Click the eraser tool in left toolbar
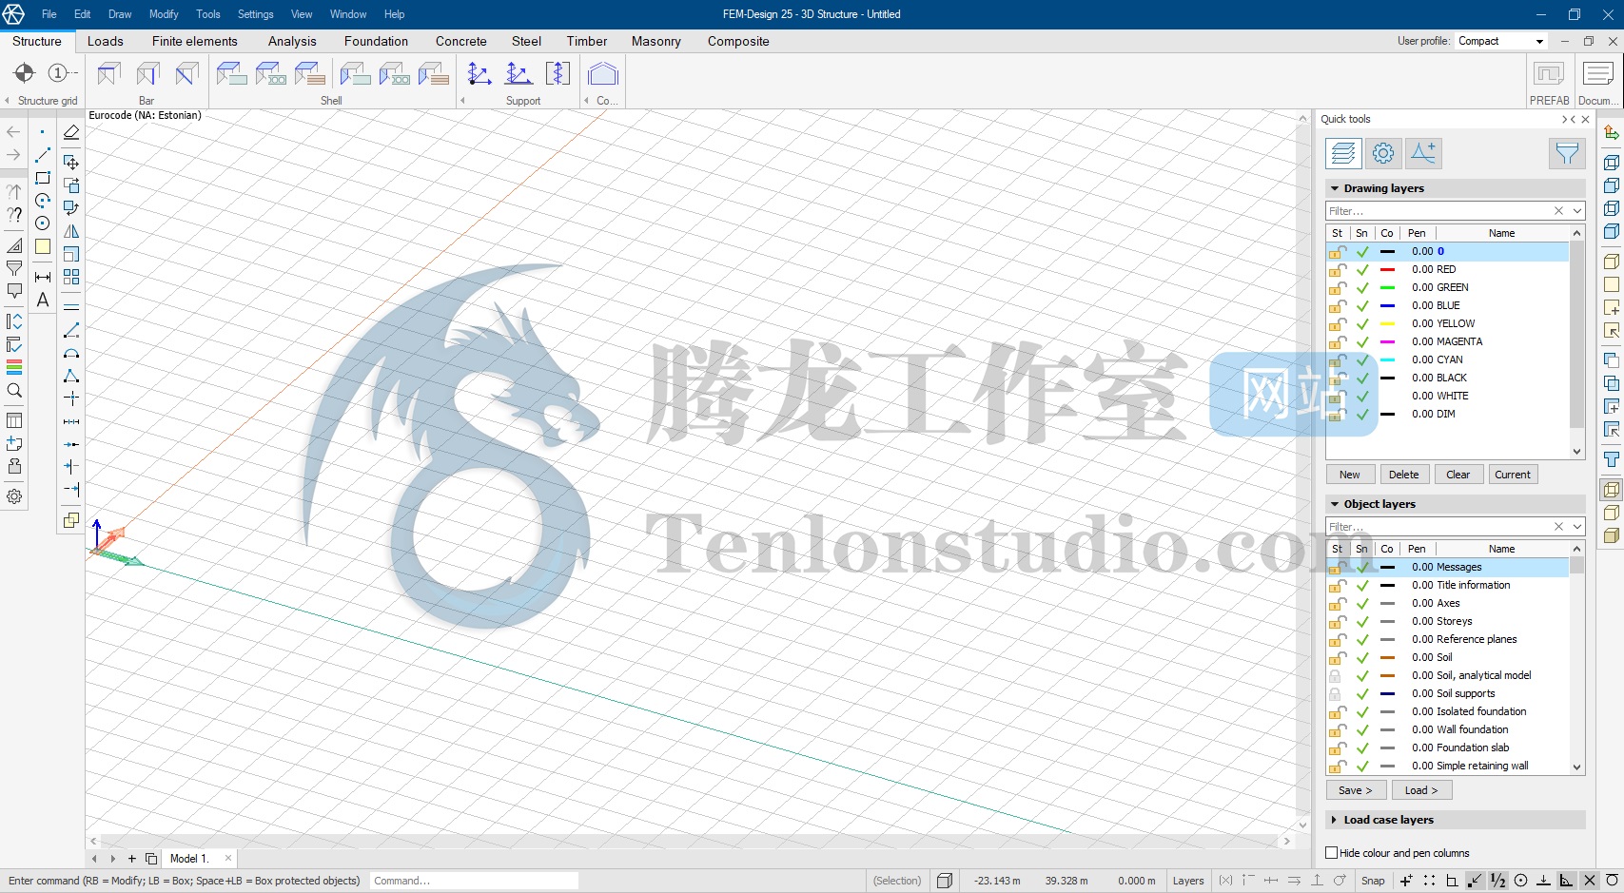Viewport: 1624px width, 893px height. point(71,133)
